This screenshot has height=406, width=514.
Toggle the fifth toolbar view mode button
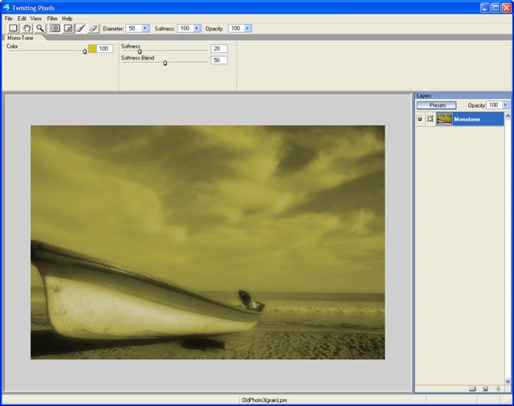[x=68, y=28]
